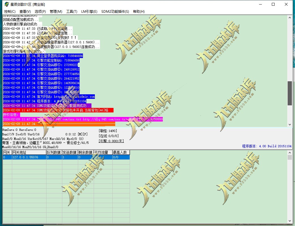Click the blue 程序版本 label at right

point(267,146)
